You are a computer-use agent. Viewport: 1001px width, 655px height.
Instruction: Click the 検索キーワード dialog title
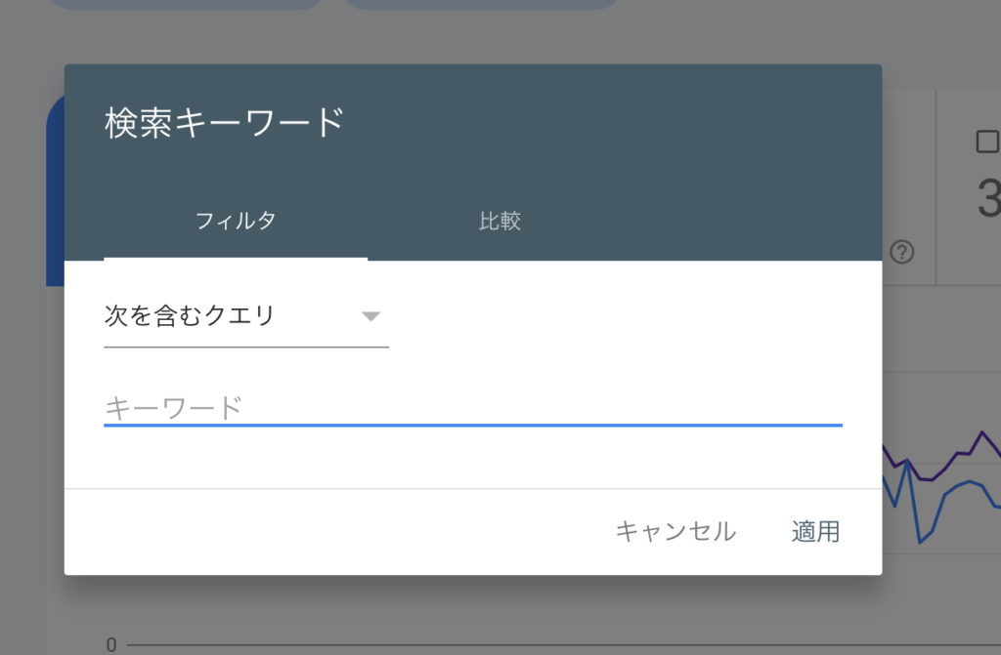(225, 123)
